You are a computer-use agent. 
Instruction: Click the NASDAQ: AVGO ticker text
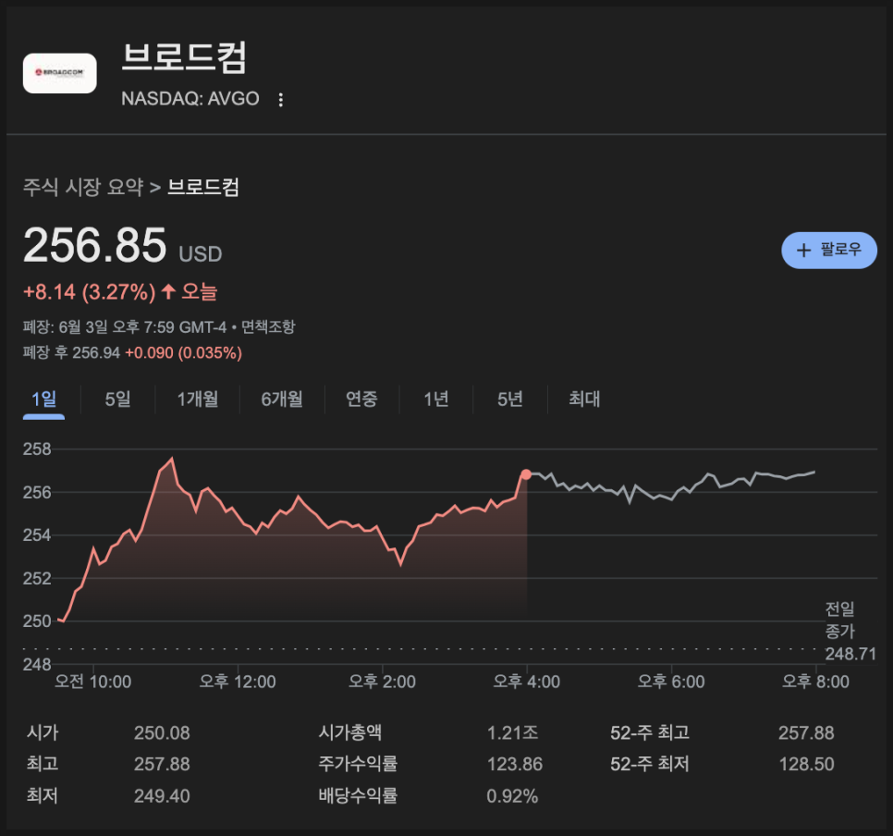tap(190, 99)
